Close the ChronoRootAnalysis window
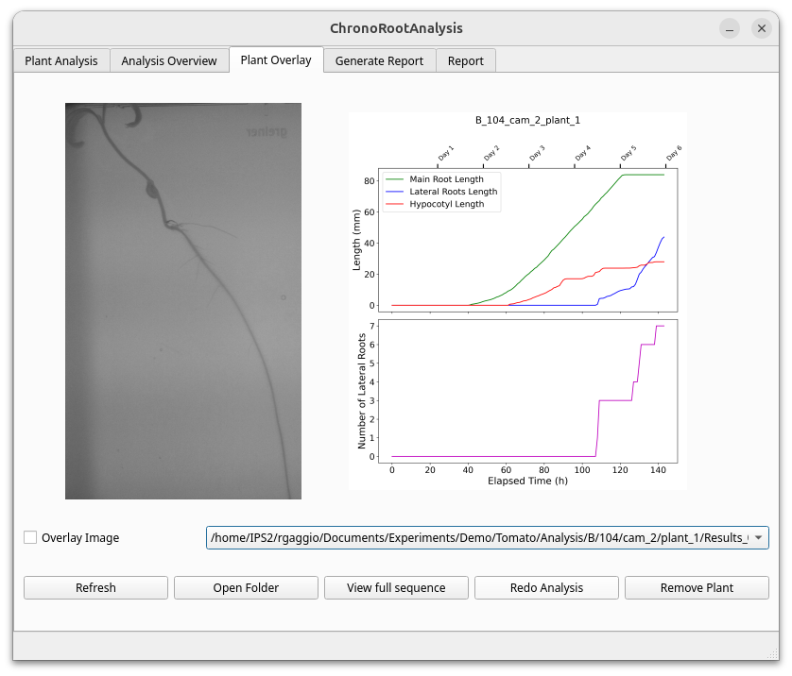The width and height of the screenshot is (792, 676). [x=762, y=28]
